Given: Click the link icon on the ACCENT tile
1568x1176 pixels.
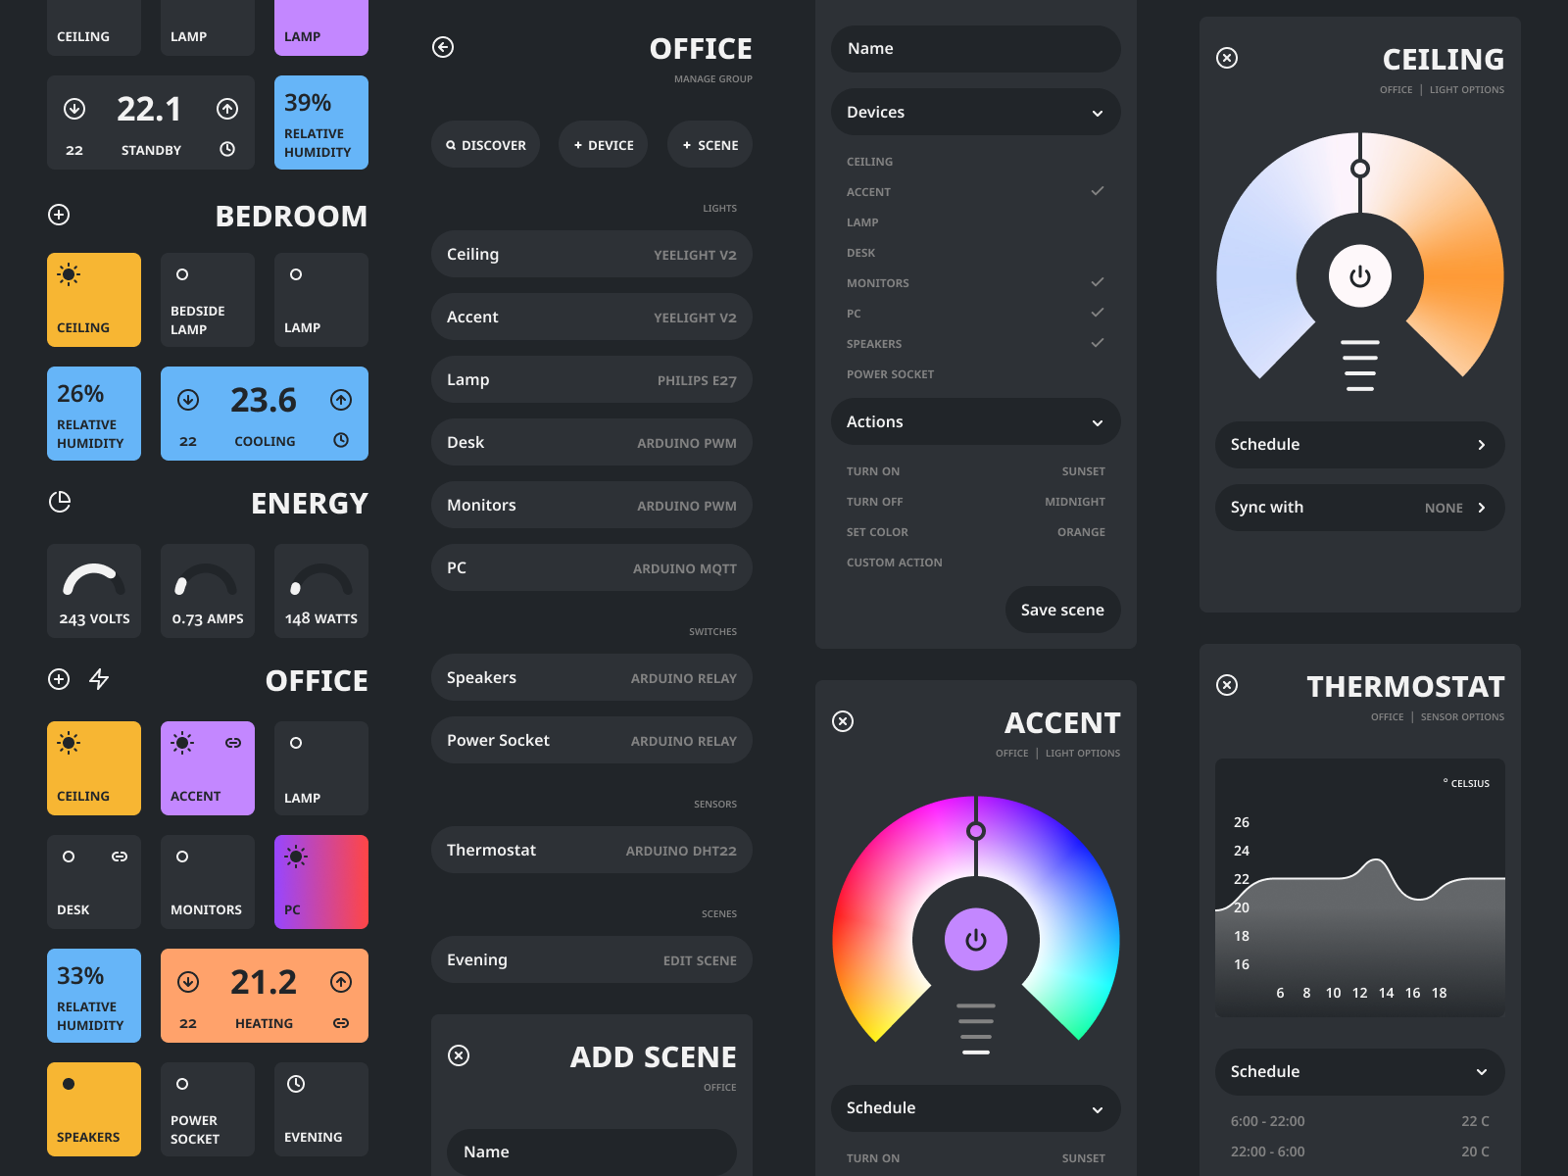Looking at the screenshot, I should (x=234, y=743).
